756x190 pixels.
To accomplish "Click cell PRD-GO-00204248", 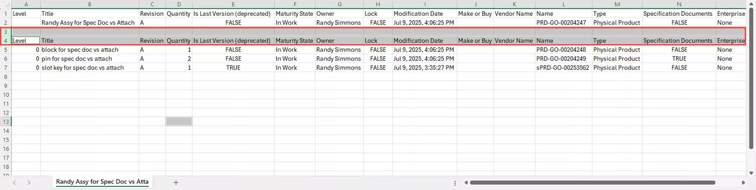I will [x=564, y=50].
